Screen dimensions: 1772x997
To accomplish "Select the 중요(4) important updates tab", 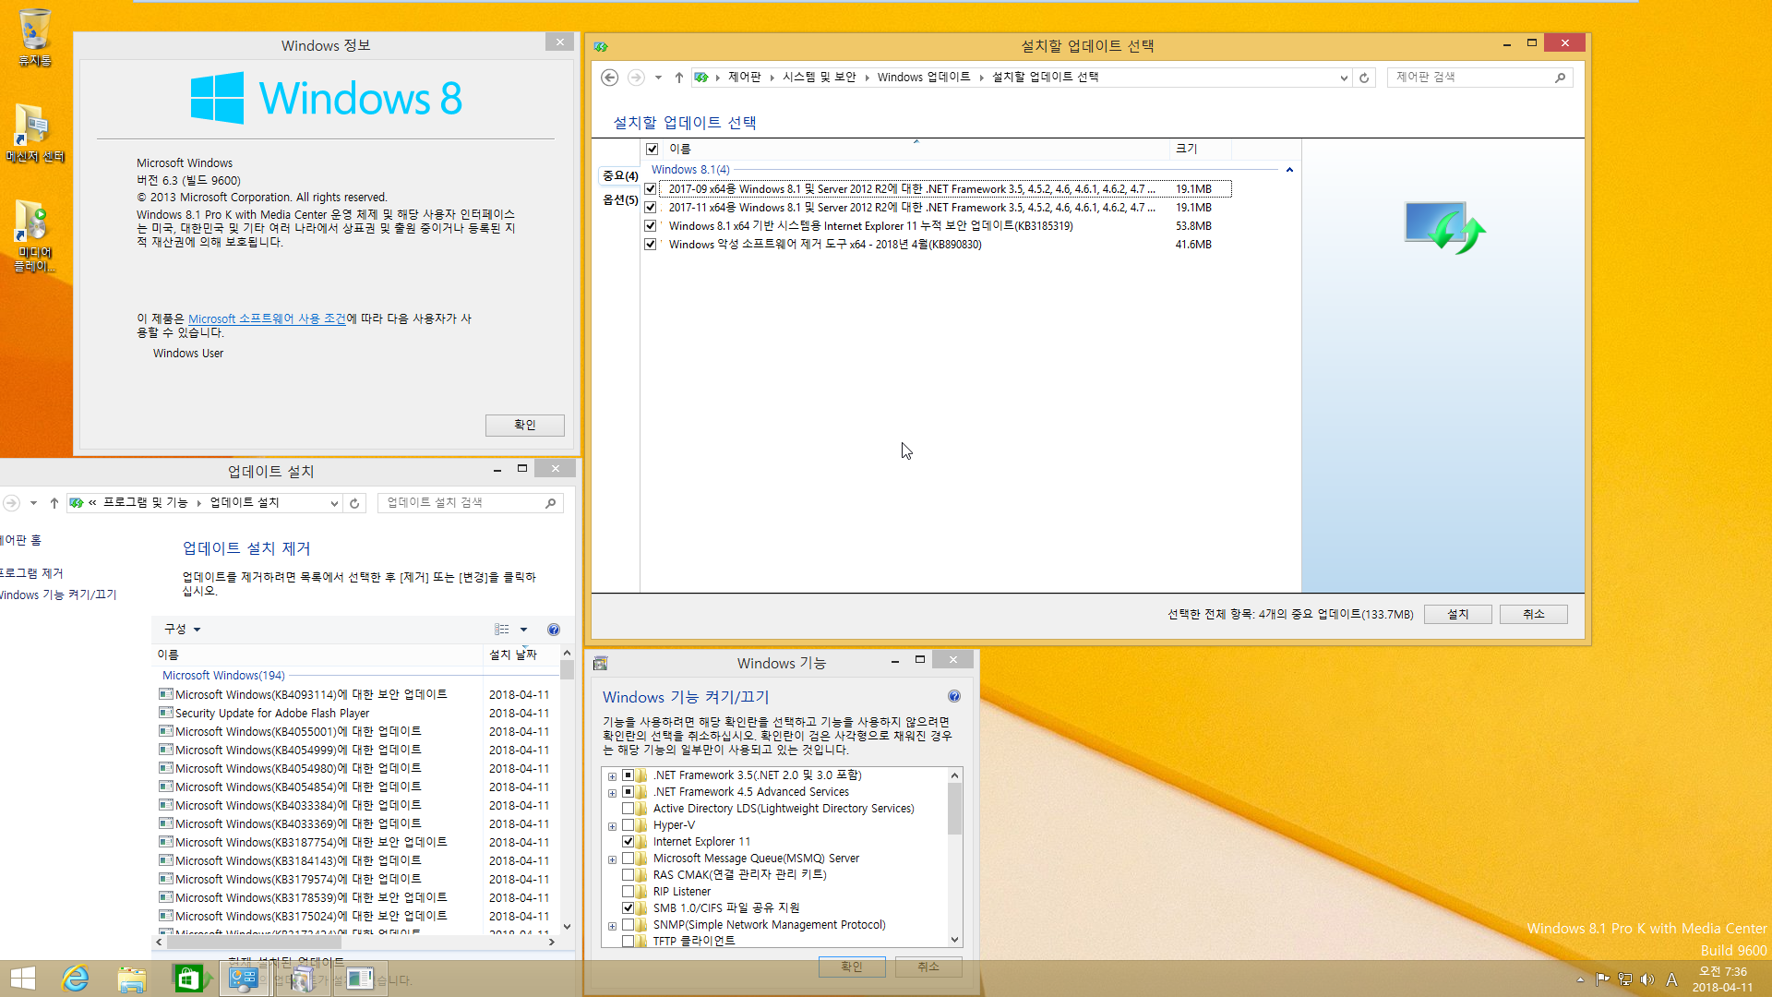I will 619,175.
